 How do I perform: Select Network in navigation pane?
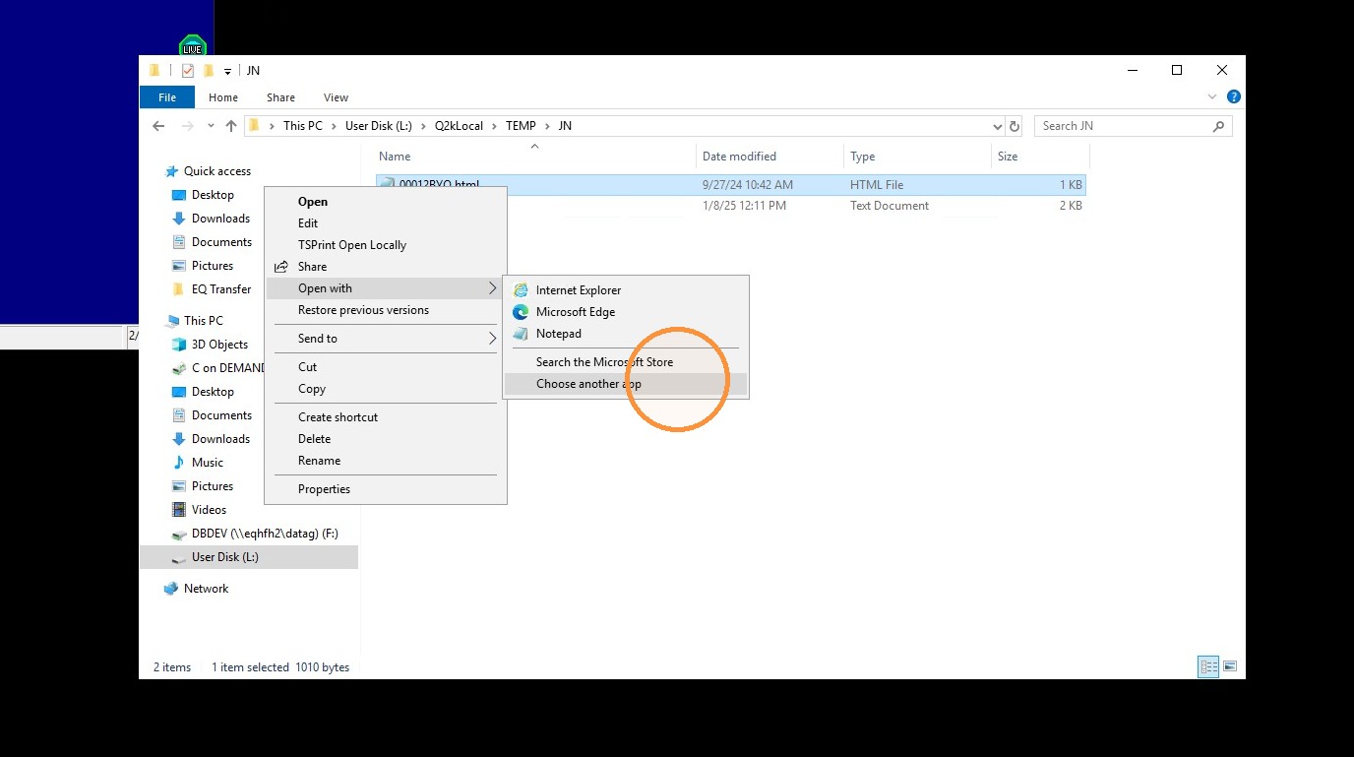pos(206,589)
